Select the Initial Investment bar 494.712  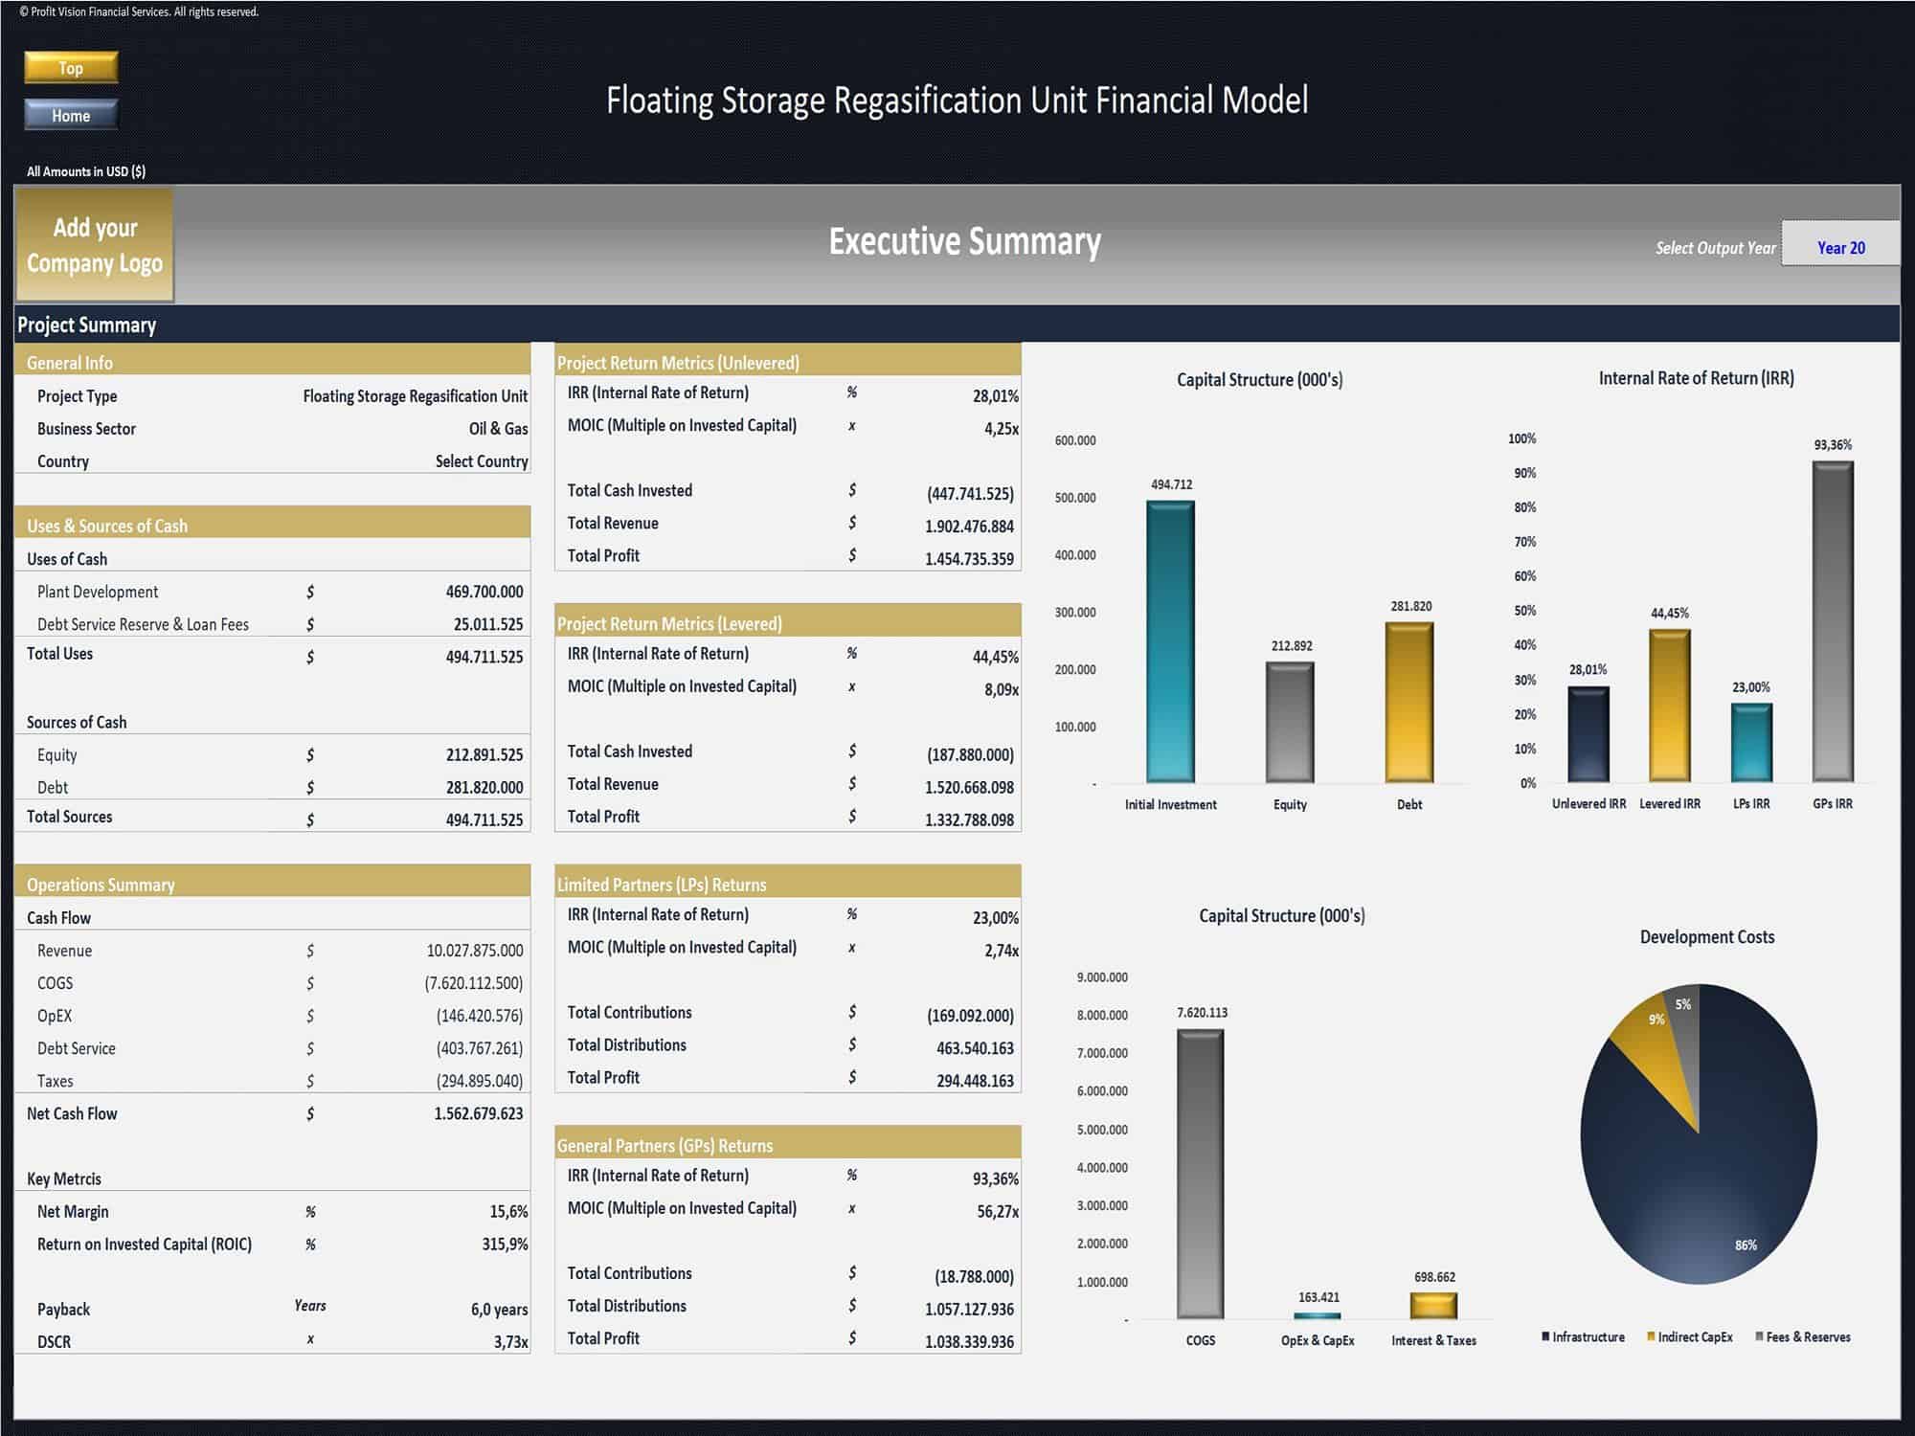(1170, 641)
